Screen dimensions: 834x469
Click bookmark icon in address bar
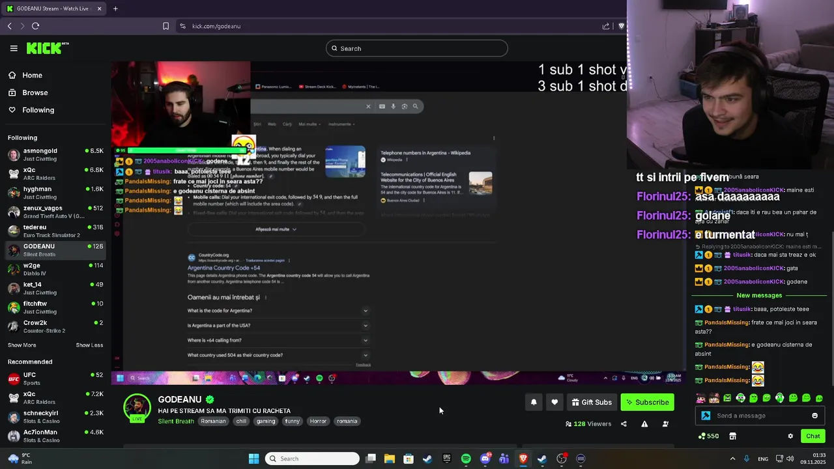[165, 26]
